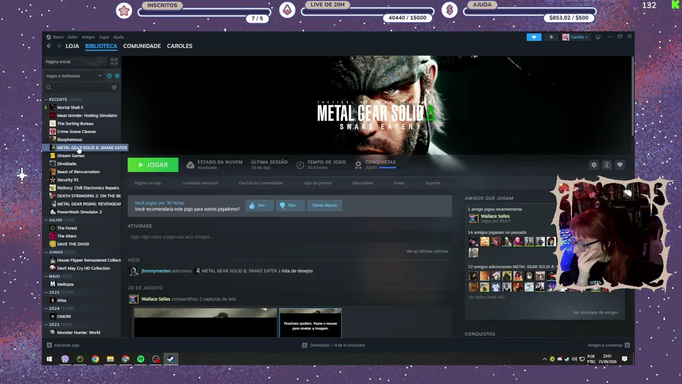Open the Jogos e Softwares dropdown
The width and height of the screenshot is (682, 384).
(74, 76)
